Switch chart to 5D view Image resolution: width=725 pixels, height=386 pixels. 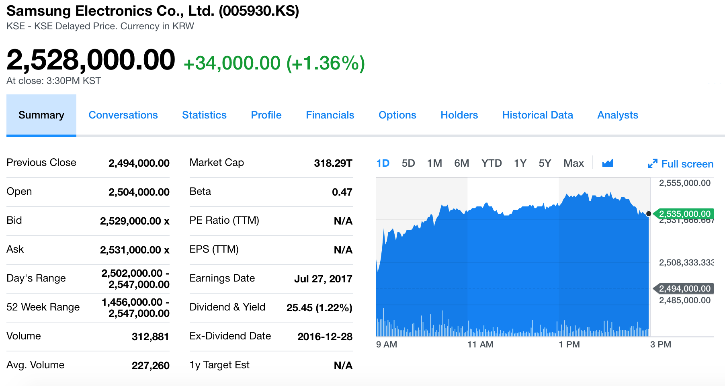(408, 163)
